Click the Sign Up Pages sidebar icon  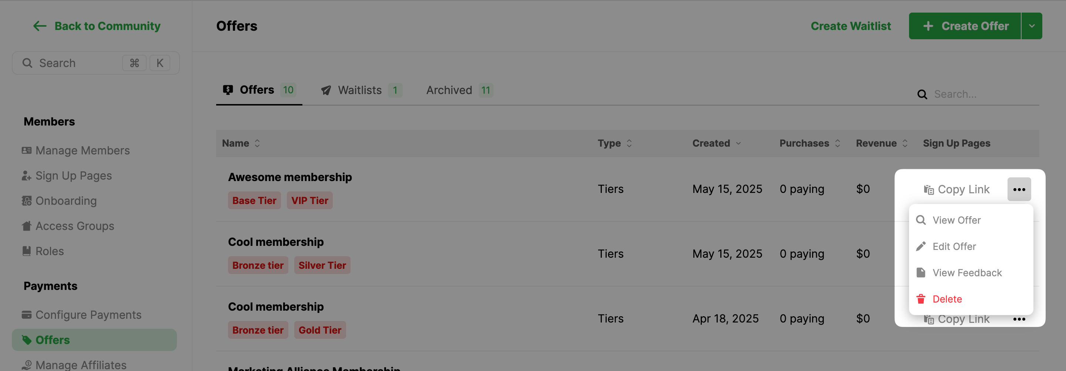coord(27,176)
